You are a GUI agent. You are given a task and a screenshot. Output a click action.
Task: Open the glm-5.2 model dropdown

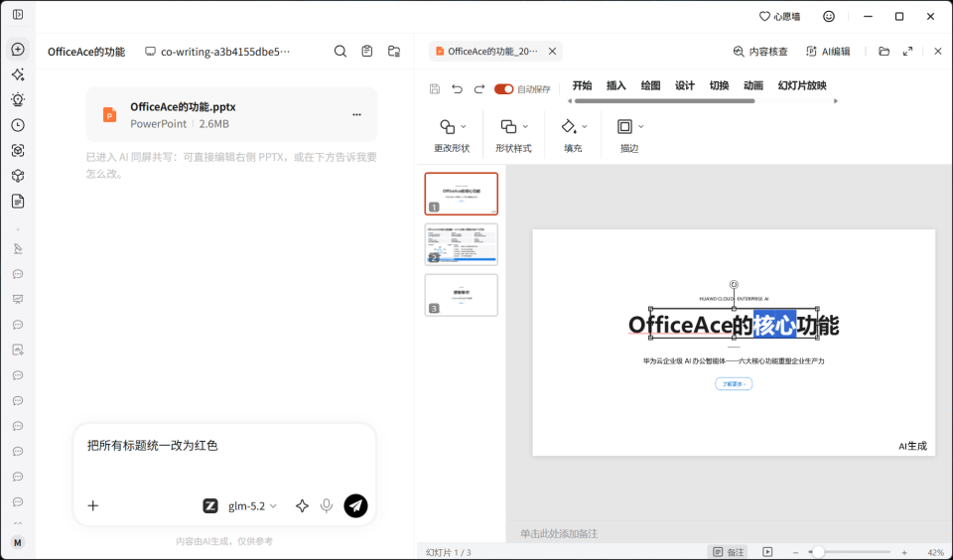pyautogui.click(x=252, y=505)
